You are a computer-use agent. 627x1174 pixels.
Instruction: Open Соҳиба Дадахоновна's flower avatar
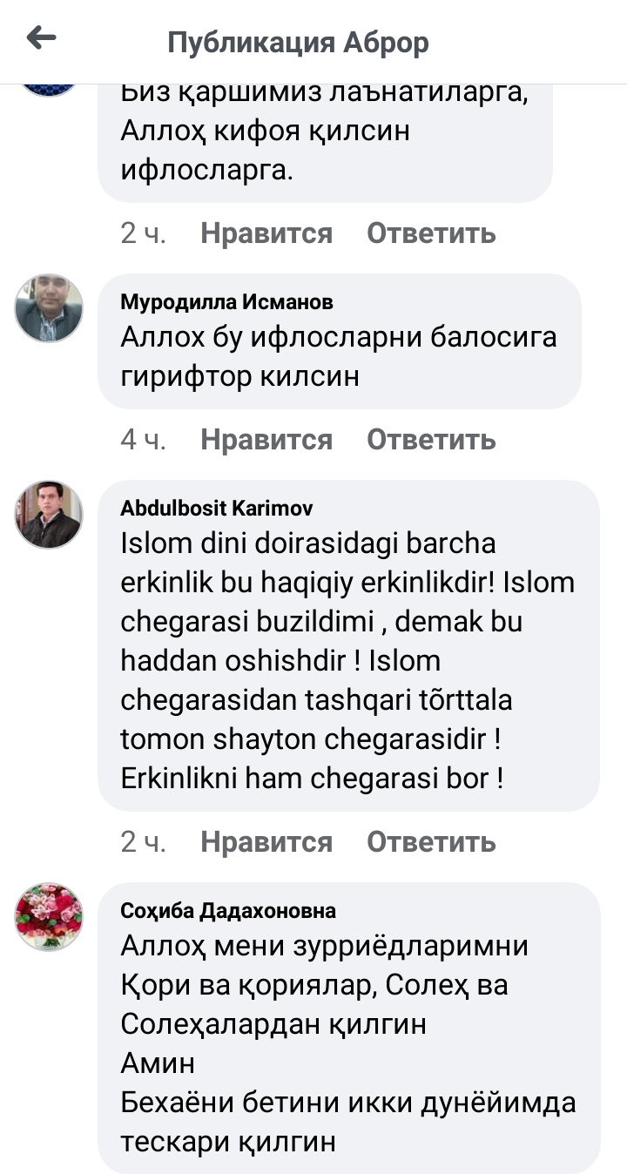pos(49,916)
